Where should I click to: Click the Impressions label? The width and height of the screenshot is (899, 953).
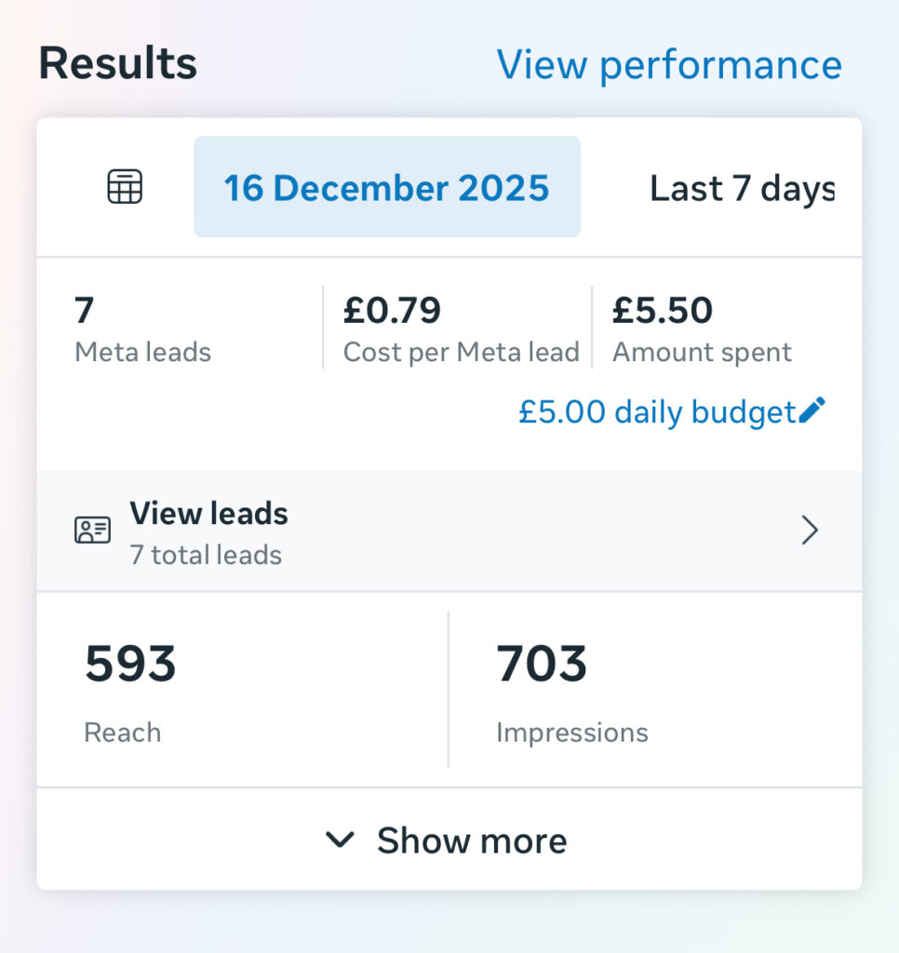click(571, 732)
